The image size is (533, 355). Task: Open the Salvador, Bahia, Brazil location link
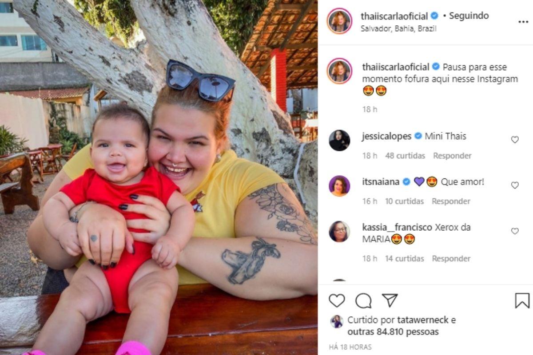[x=399, y=28]
